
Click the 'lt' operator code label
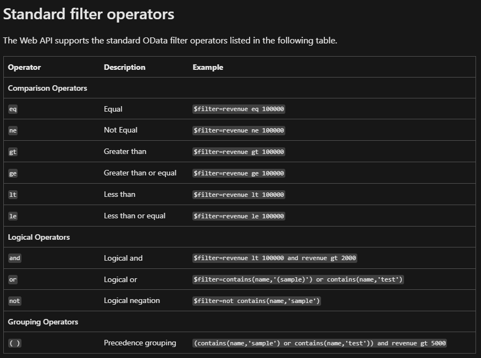[x=13, y=194]
